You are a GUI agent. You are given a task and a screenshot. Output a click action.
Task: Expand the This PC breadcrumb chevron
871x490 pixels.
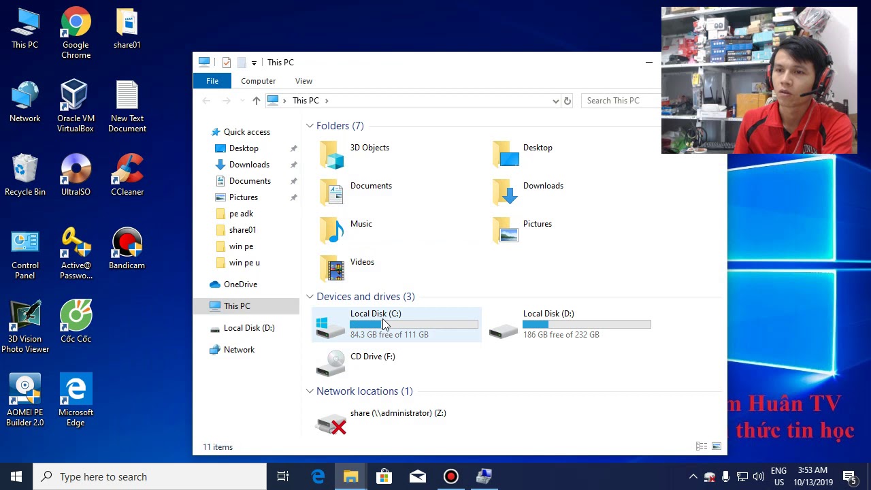pos(327,101)
